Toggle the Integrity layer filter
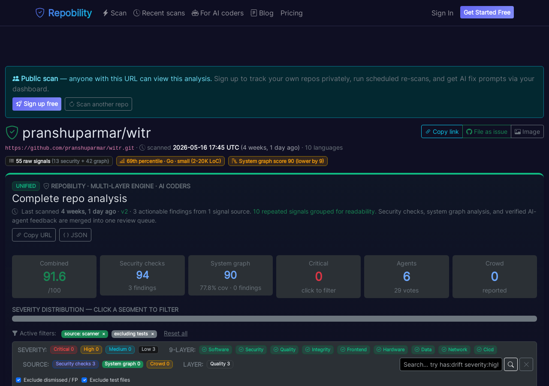The height and width of the screenshot is (386, 549). click(318, 350)
